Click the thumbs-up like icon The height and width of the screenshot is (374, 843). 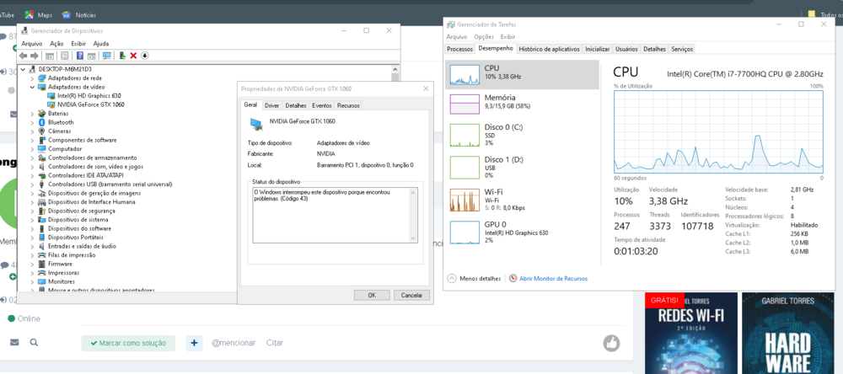click(x=611, y=343)
